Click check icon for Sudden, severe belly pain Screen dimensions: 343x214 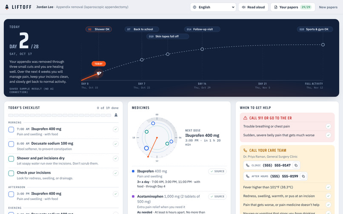[328, 135]
